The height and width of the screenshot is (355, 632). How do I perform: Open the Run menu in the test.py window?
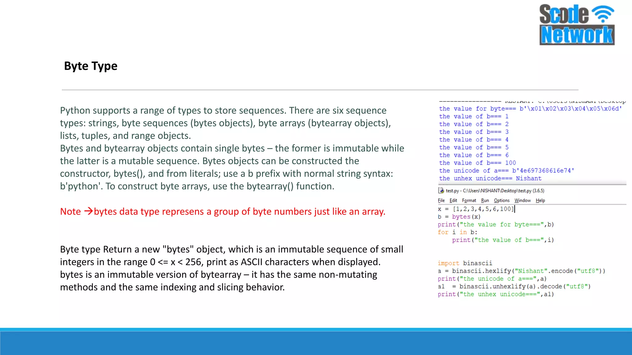click(485, 201)
